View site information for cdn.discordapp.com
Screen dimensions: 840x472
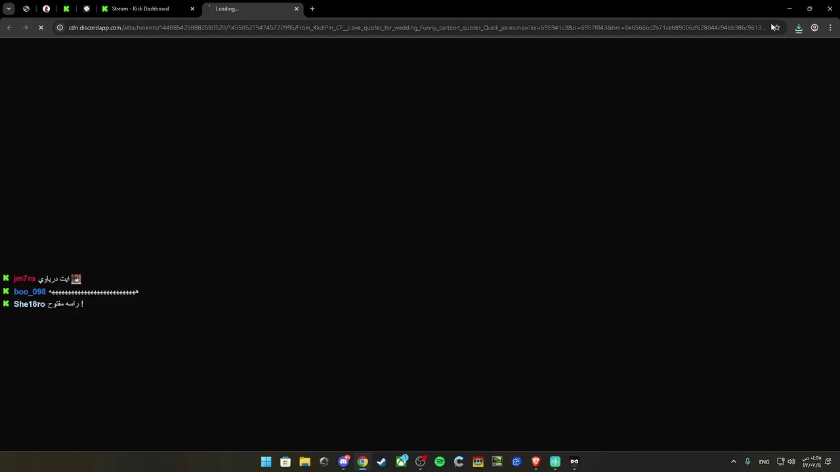(x=60, y=28)
